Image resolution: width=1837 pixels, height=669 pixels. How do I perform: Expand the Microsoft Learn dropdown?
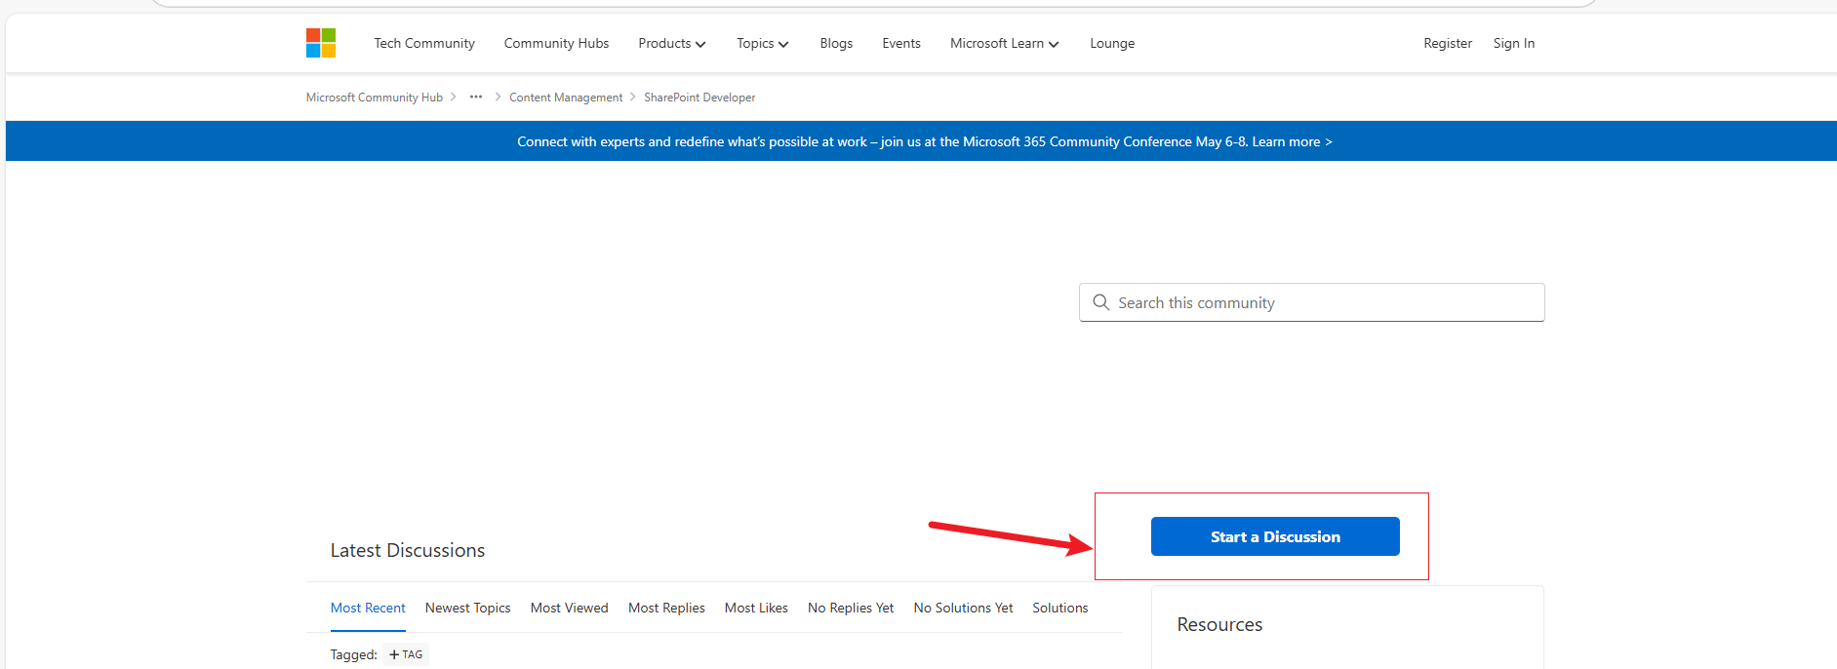tap(1005, 43)
